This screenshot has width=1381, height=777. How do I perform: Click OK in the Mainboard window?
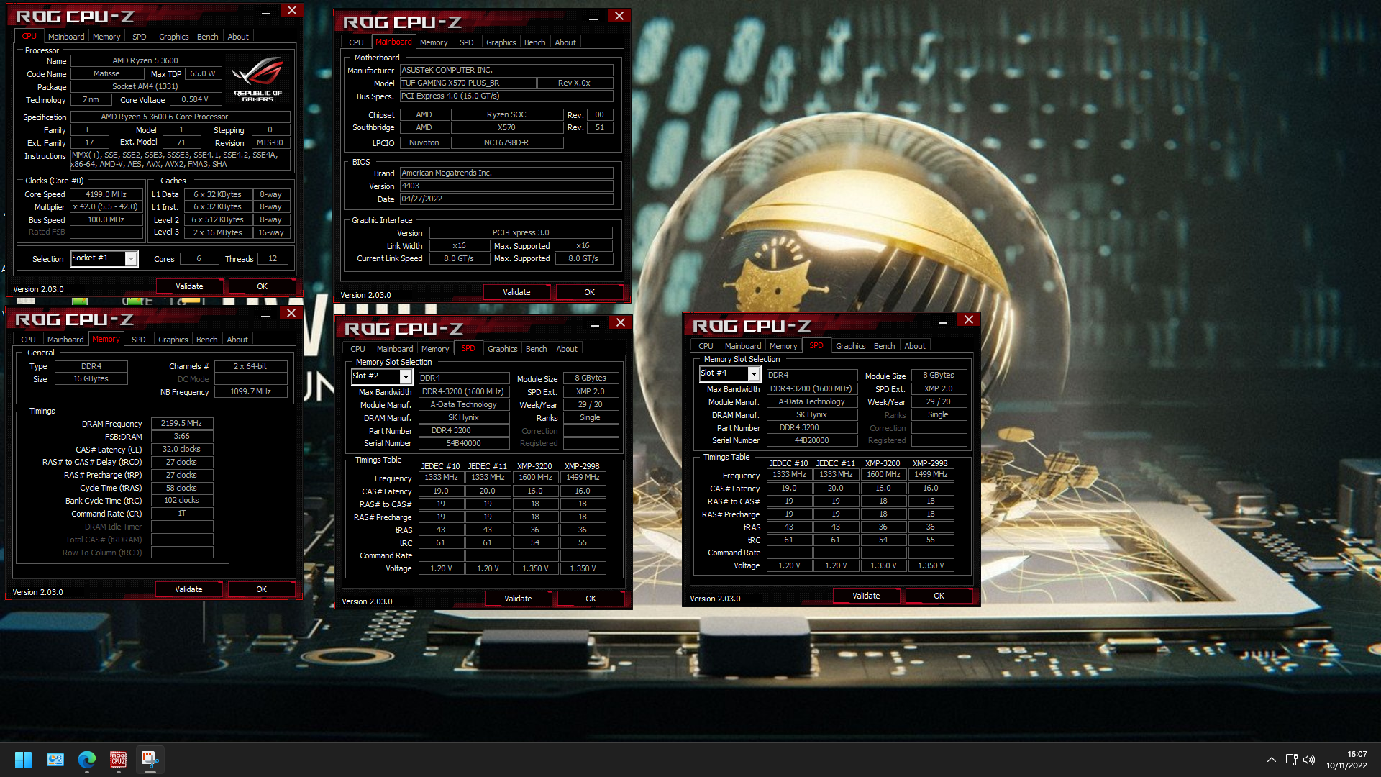[x=589, y=292]
